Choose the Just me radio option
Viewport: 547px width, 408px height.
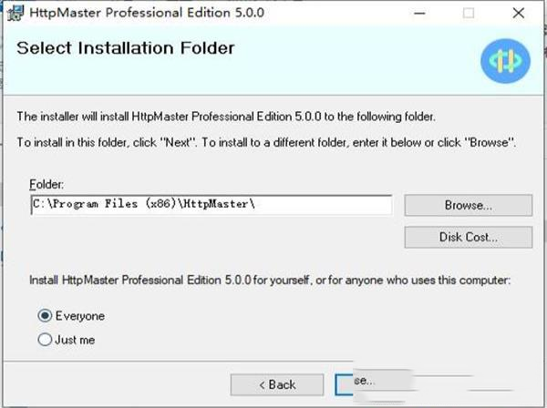45,340
